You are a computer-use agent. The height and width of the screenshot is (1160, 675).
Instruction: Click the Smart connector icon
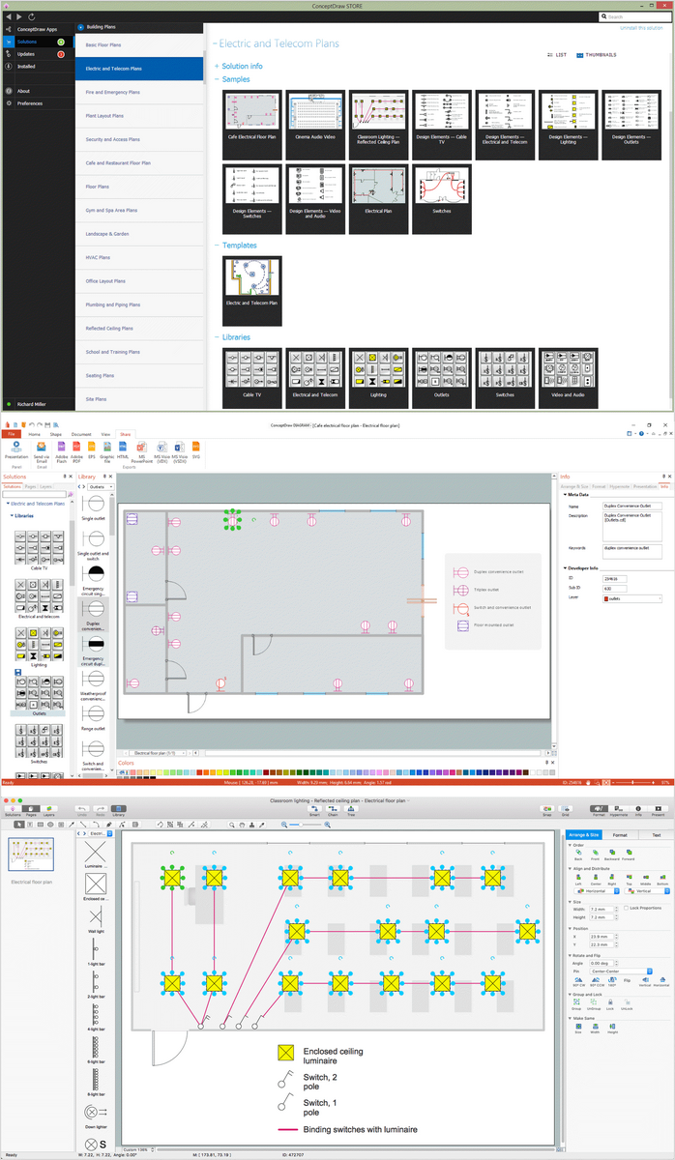coord(315,812)
